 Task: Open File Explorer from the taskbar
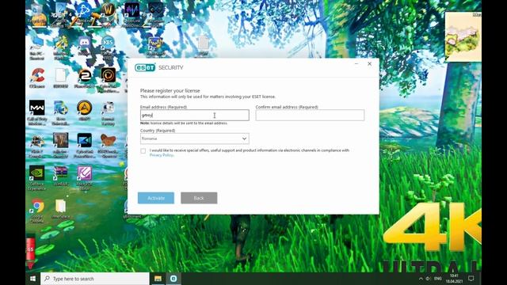pos(158,279)
